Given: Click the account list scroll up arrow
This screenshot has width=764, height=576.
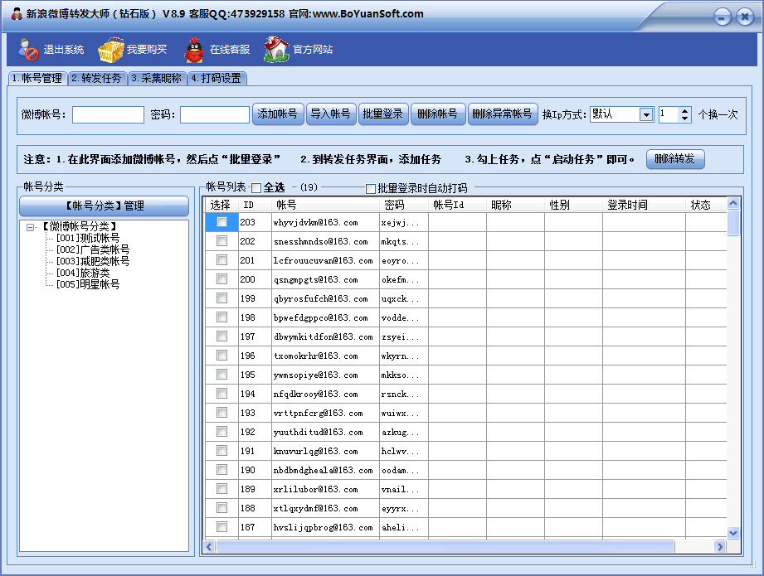Looking at the screenshot, I should pyautogui.click(x=732, y=203).
